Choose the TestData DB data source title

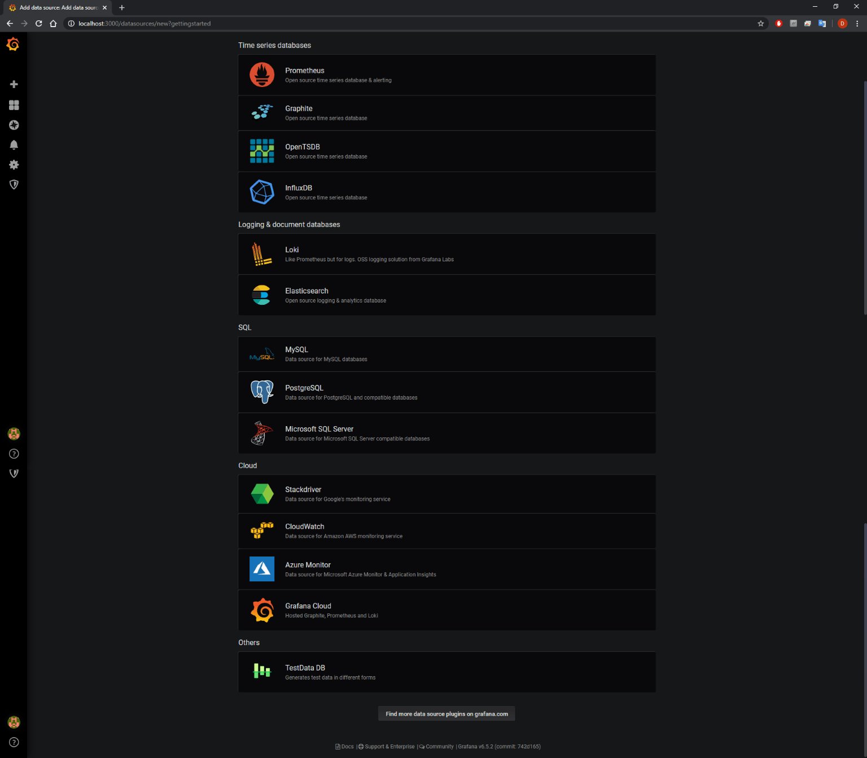pos(305,668)
